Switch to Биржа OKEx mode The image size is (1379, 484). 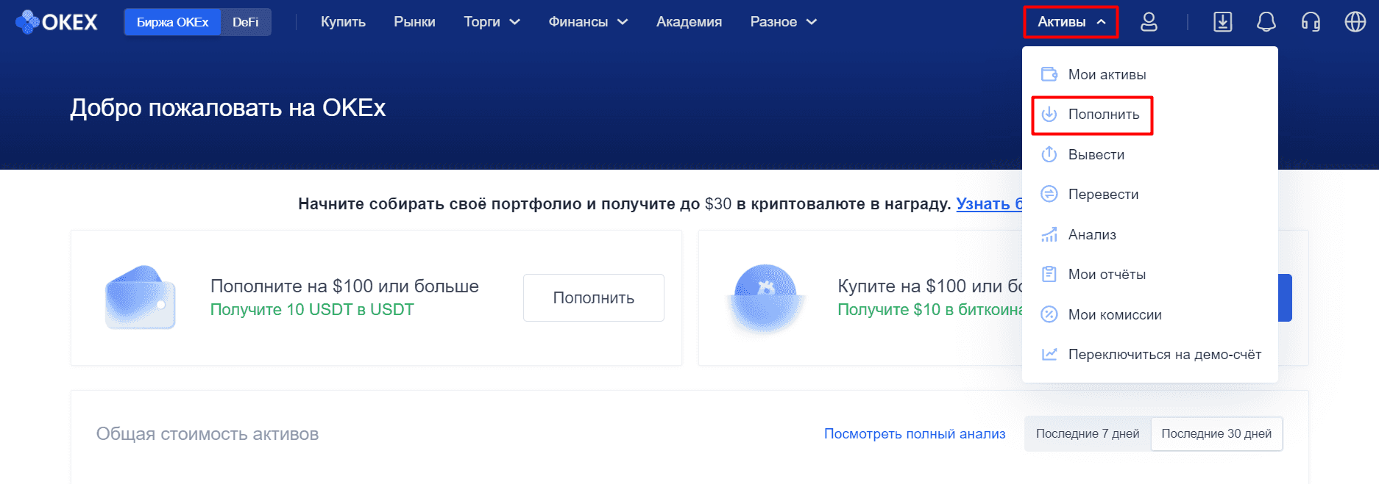point(172,22)
